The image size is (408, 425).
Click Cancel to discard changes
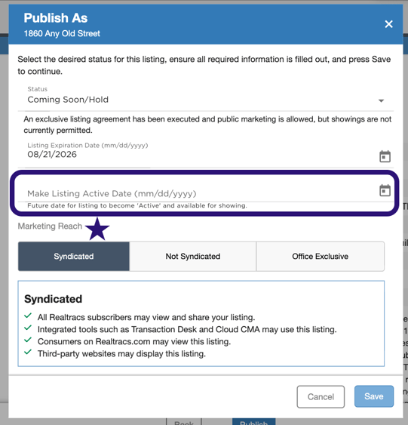click(321, 396)
